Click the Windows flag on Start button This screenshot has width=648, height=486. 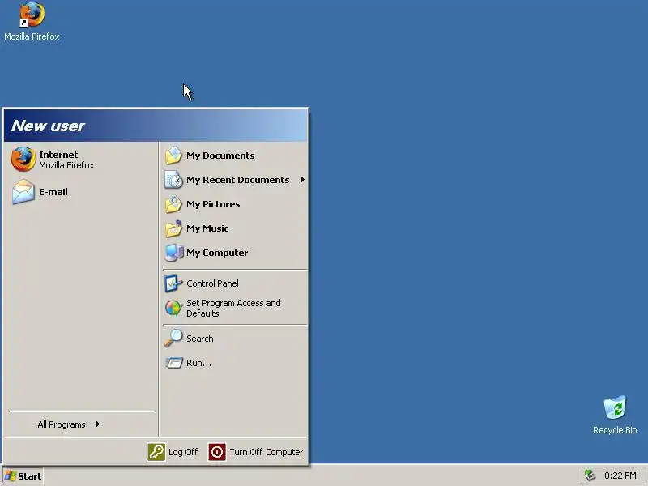11,475
